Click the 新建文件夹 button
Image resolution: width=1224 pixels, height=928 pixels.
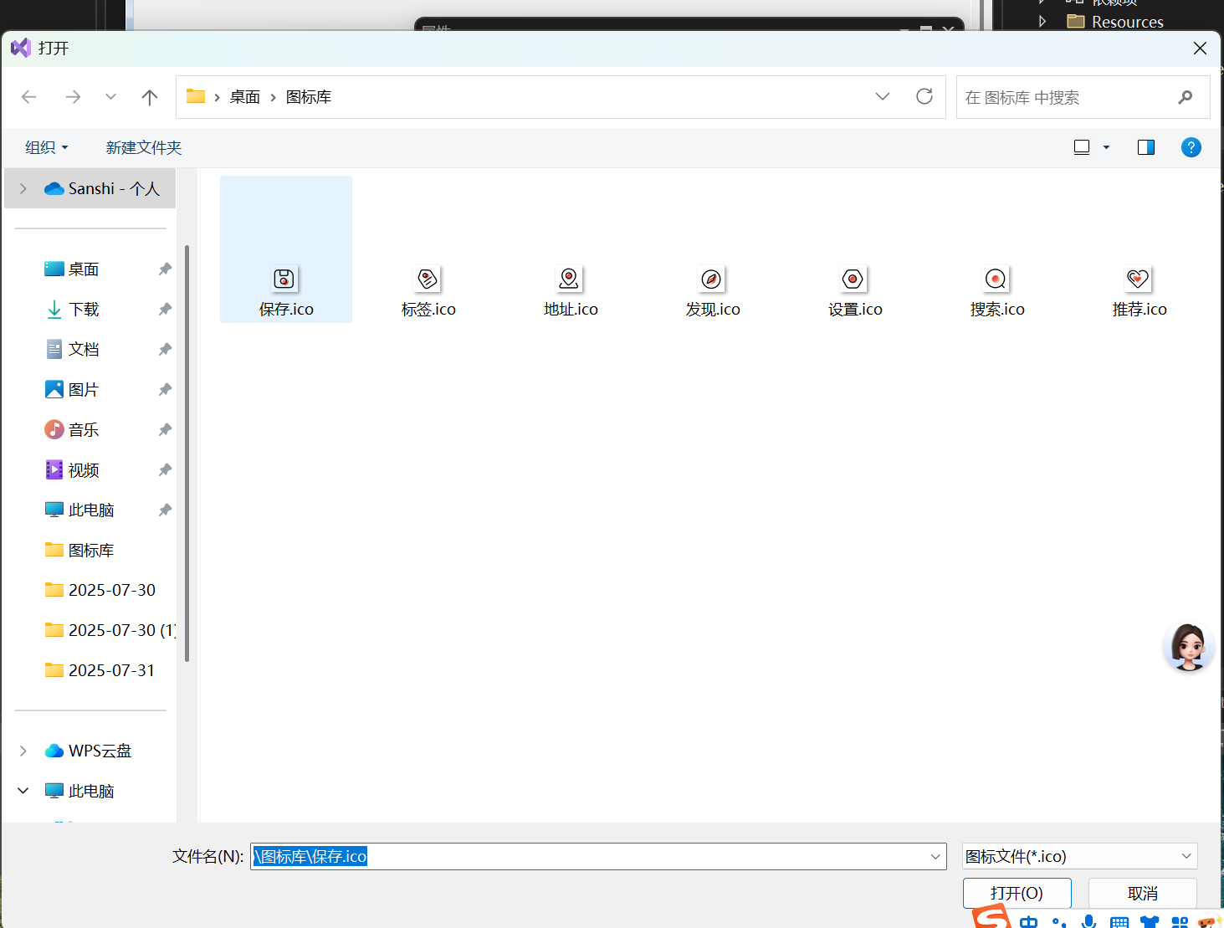(x=144, y=147)
